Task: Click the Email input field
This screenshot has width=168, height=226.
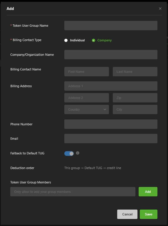Action: [111, 139]
